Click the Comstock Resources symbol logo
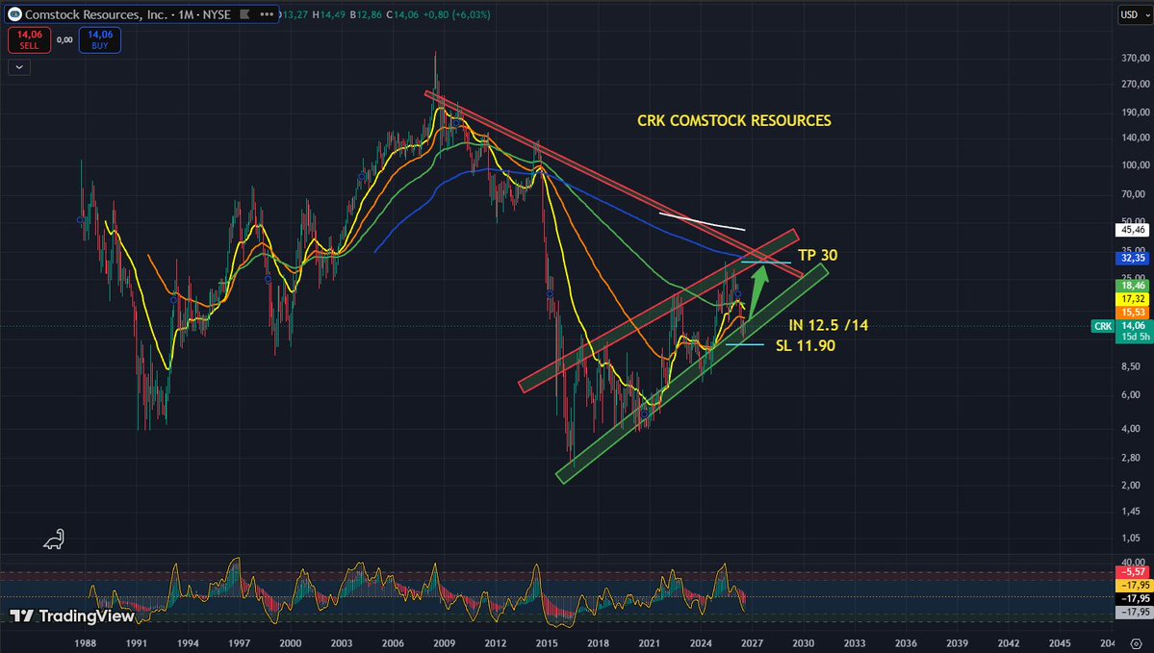This screenshot has height=653, width=1154. tap(14, 14)
